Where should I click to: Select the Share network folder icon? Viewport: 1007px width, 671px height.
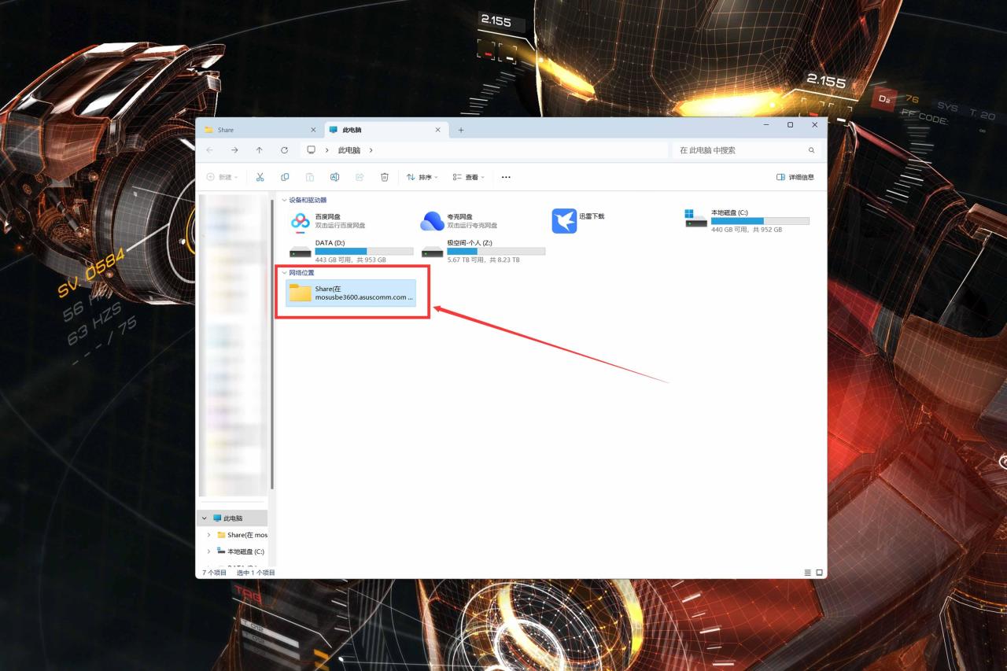[301, 293]
